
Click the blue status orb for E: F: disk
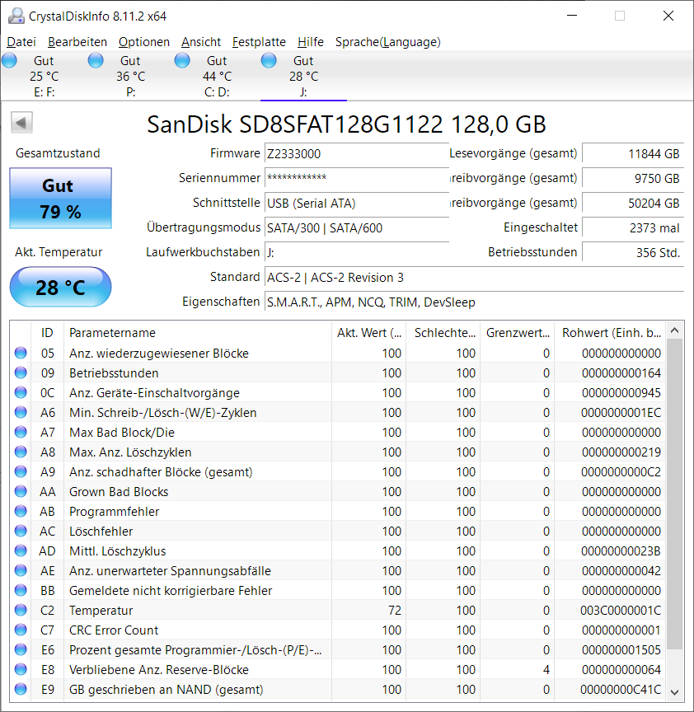tap(9, 60)
